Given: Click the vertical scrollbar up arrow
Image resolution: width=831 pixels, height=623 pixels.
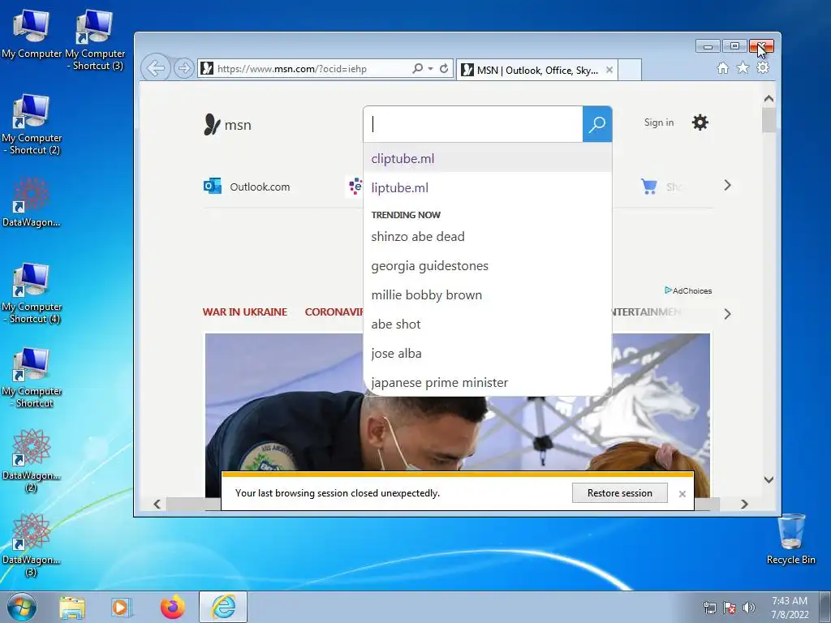Looking at the screenshot, I should pos(769,98).
